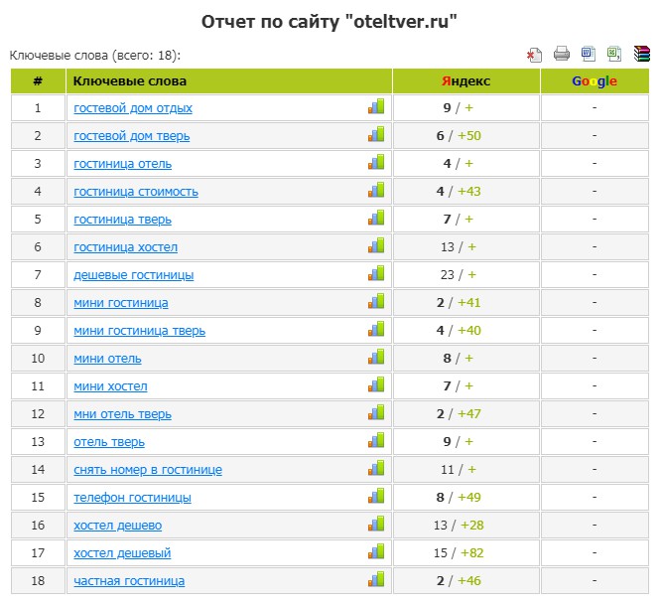This screenshot has width=661, height=607.
Task: Open chart icon for 'снять номер в гостинице'
Action: click(x=376, y=468)
